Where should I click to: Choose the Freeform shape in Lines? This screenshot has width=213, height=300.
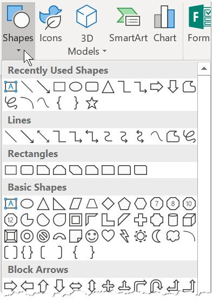click(173, 136)
